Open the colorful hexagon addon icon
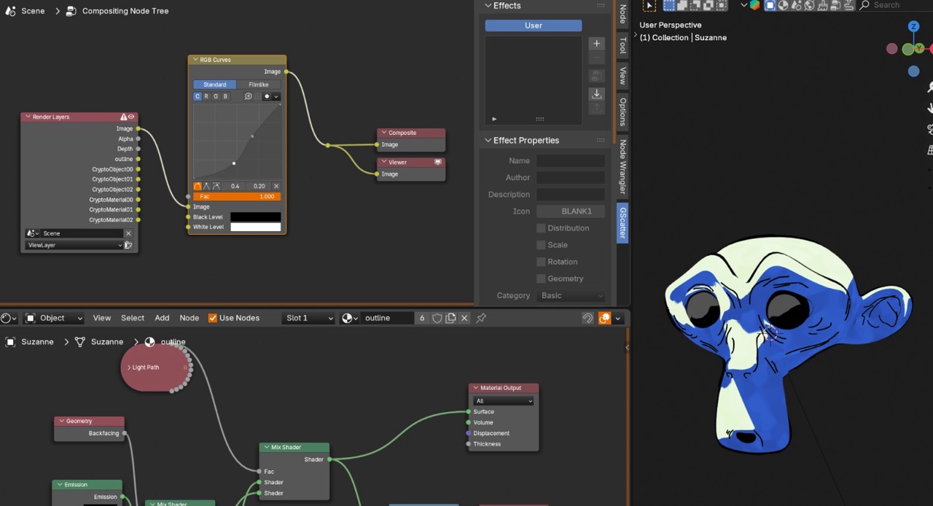Image resolution: width=933 pixels, height=506 pixels. (754, 5)
